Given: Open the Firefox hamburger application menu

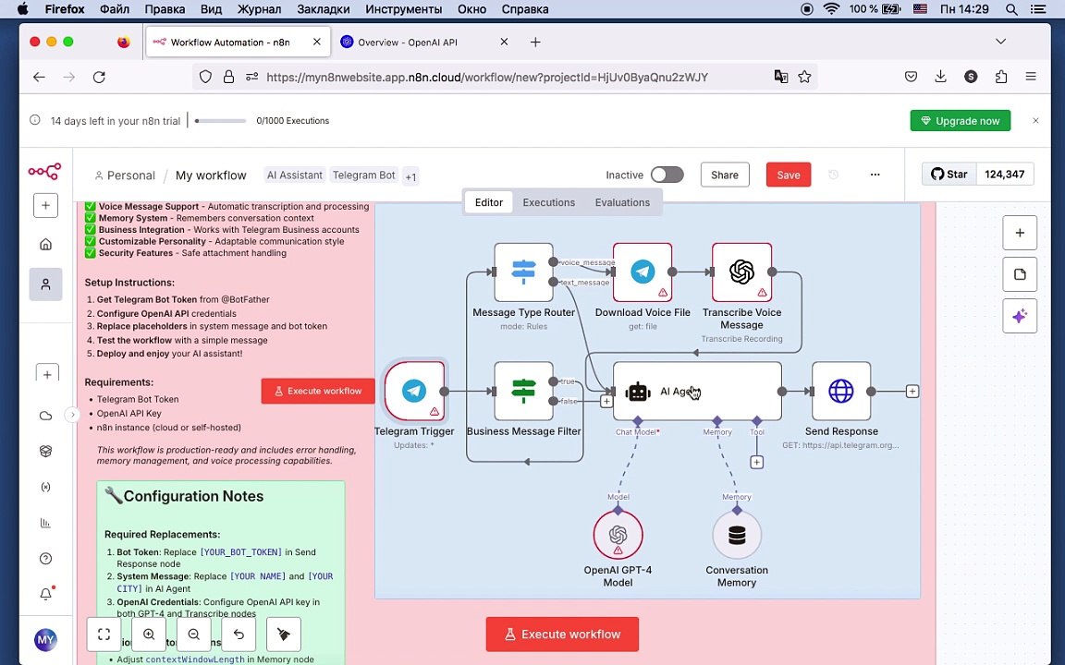Looking at the screenshot, I should click(x=1031, y=77).
